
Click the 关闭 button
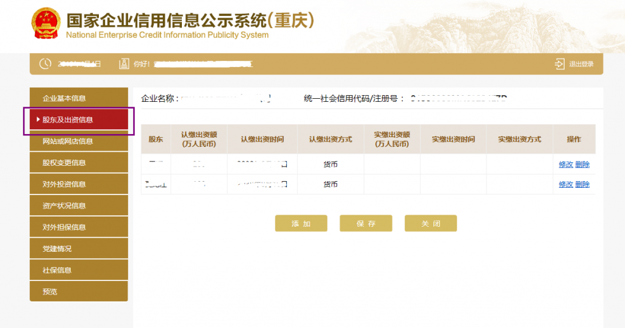click(x=431, y=223)
